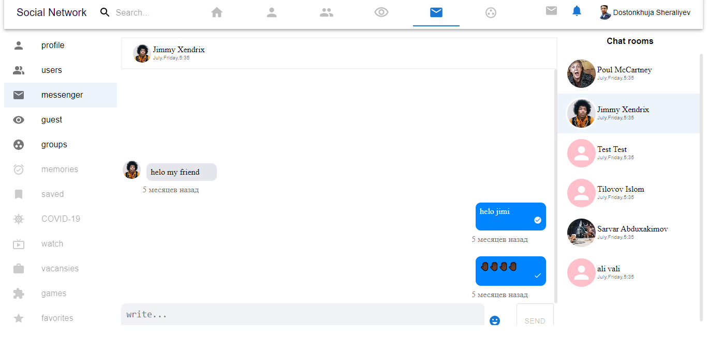This screenshot has height=339, width=707.
Task: Open the single-person profile icon in top bar
Action: coord(272,12)
